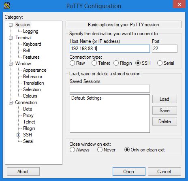Open the Connection category
Viewport: 188px width, 181px height.
click(x=26, y=102)
